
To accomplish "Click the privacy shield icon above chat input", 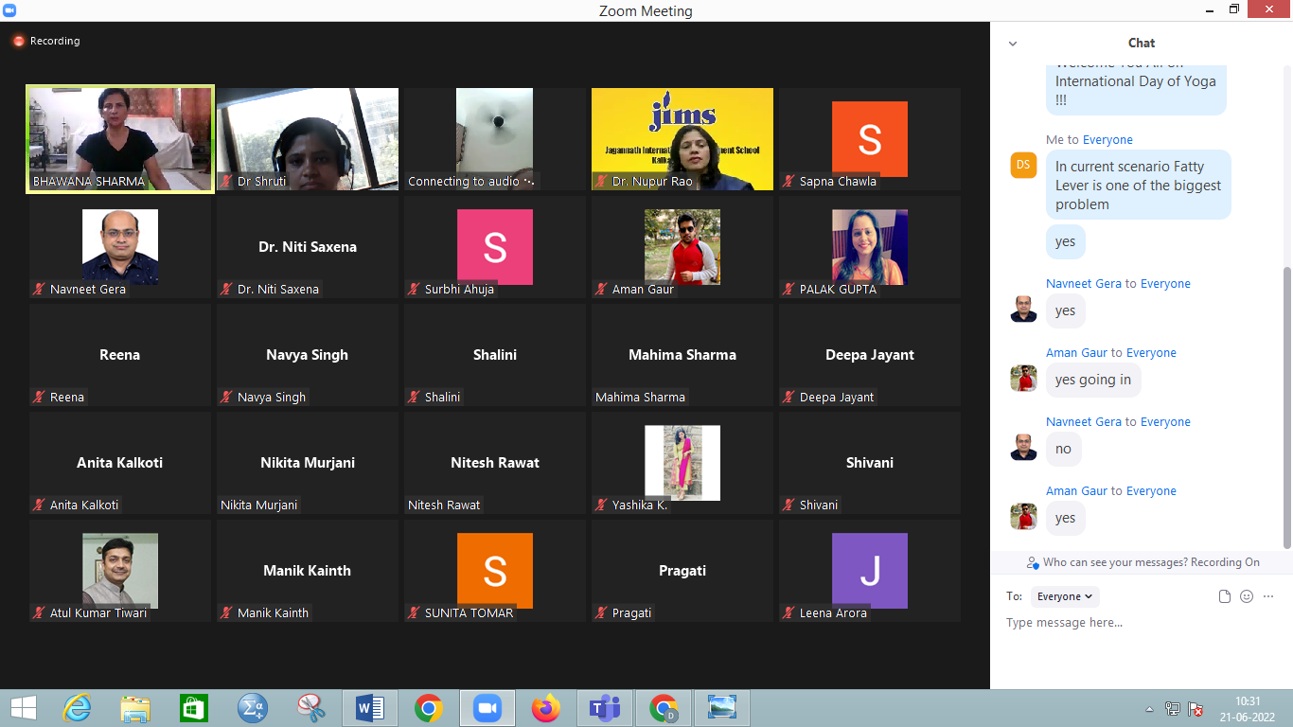I will coord(1033,562).
